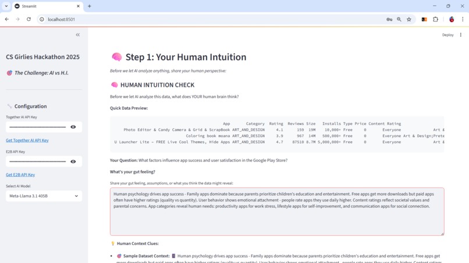Screen dimensions: 469x263
Task: Go forward in browser history
Action: click(17, 19)
